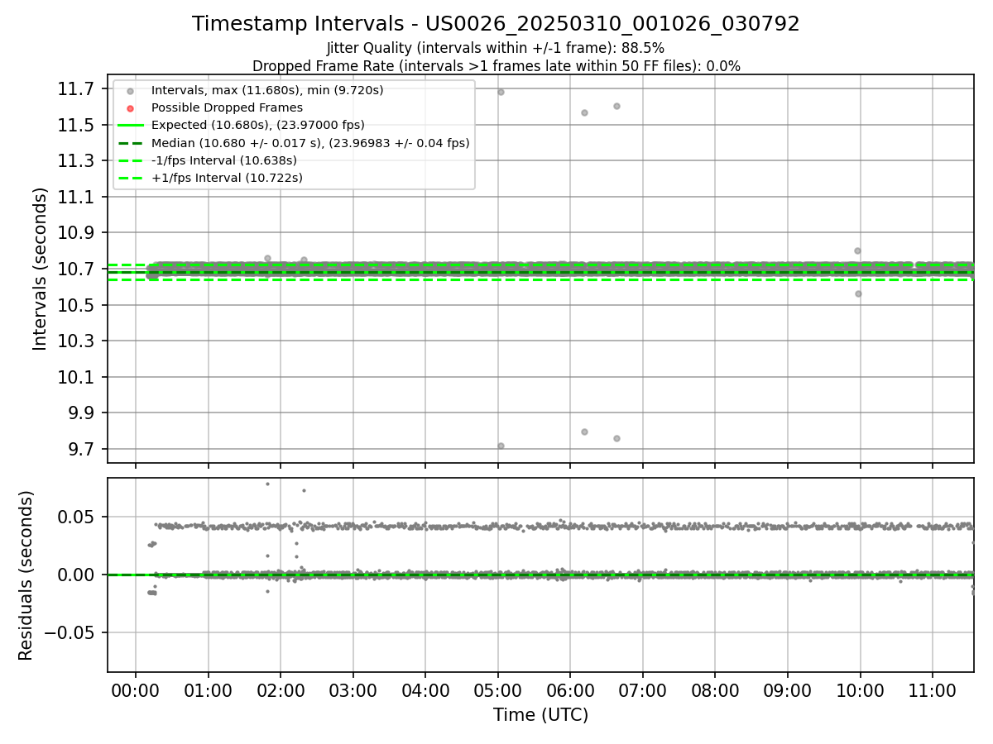Screen dimensions: 993x744
Task: Click the 11.7 tick label on y-axis
Action: click(x=77, y=88)
